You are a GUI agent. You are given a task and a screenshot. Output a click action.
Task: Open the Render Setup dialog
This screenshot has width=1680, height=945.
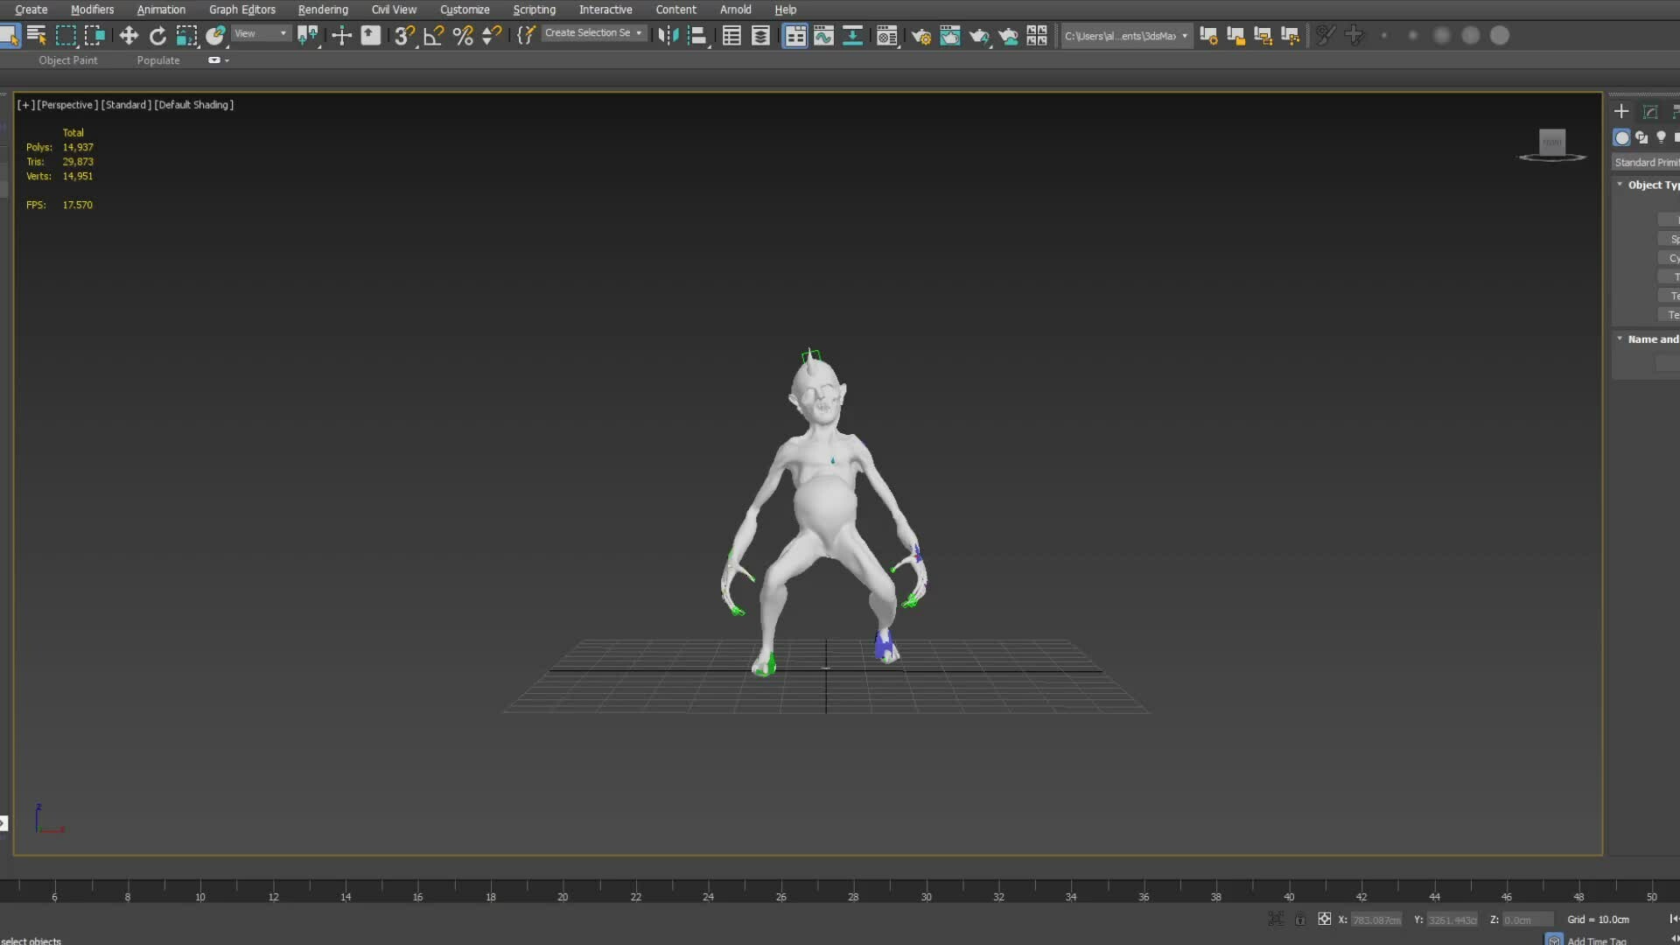tap(920, 35)
